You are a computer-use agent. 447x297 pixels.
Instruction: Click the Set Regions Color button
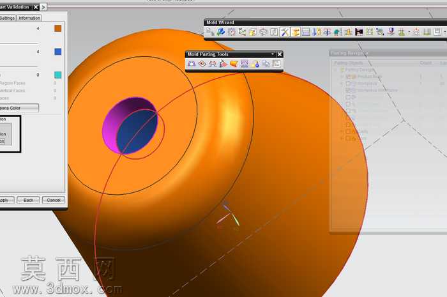coord(19,108)
